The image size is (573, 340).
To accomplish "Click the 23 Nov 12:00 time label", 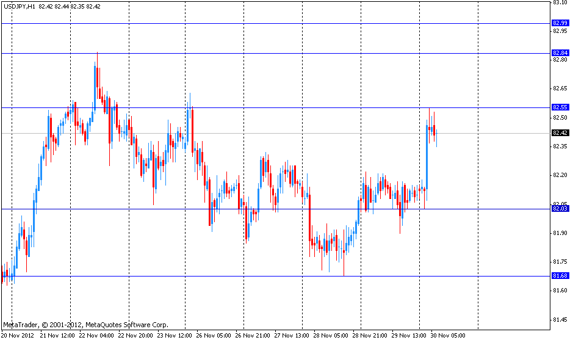I will (x=175, y=335).
